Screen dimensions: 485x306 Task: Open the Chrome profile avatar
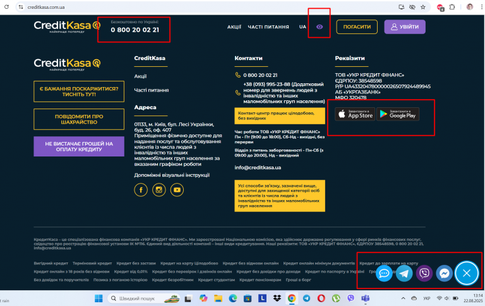click(x=470, y=7)
